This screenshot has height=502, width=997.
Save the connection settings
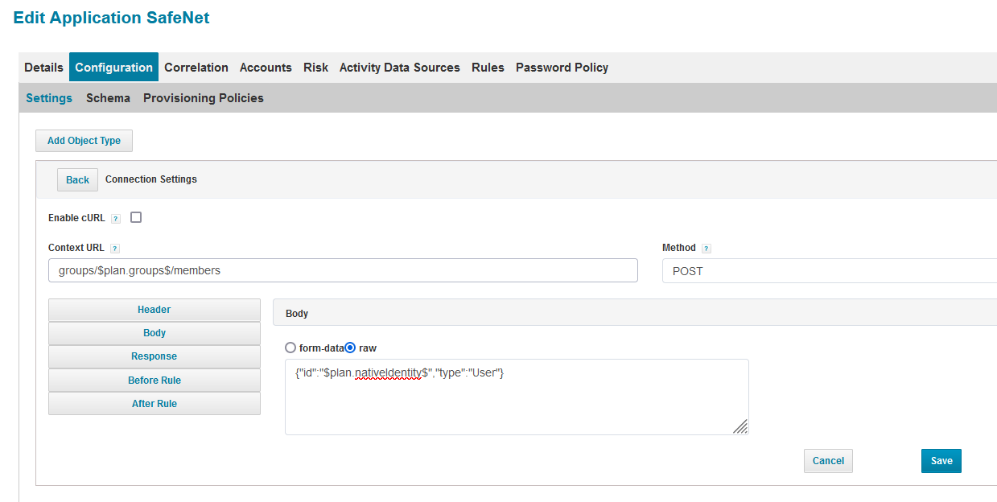(941, 461)
